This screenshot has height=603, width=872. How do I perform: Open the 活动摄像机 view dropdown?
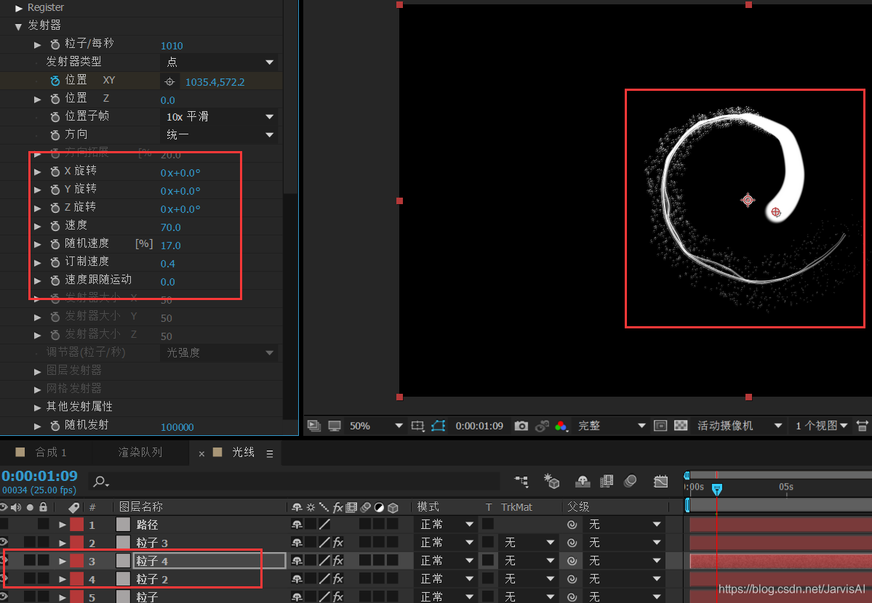click(x=740, y=426)
